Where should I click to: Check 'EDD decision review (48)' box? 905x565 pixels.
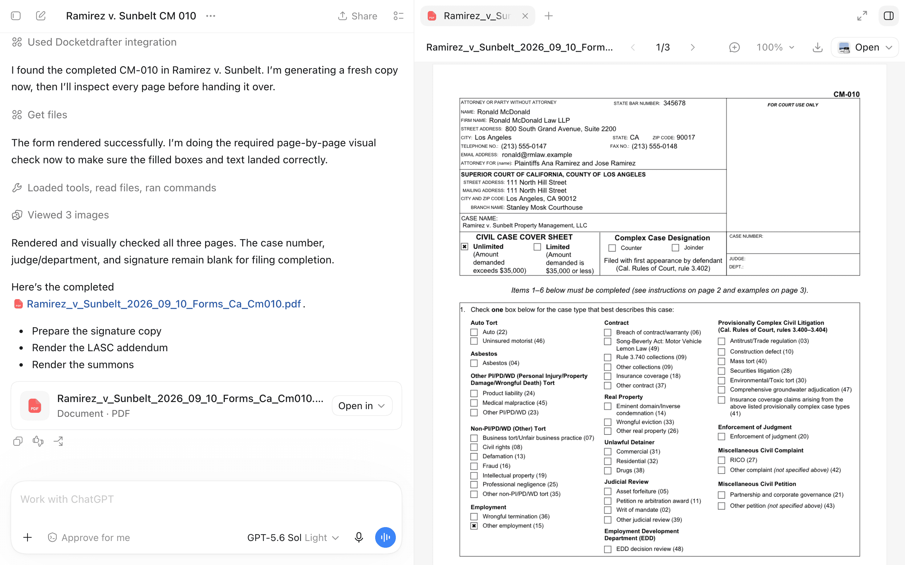tap(608, 549)
